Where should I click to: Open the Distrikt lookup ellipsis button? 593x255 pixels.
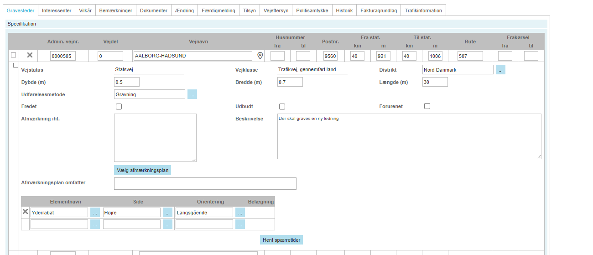pos(500,70)
